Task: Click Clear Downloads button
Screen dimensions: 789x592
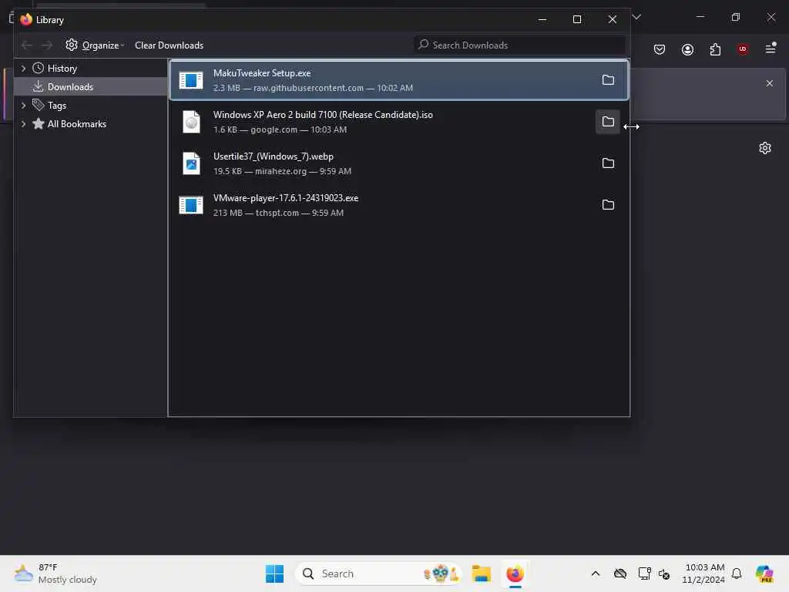Action: [x=169, y=45]
